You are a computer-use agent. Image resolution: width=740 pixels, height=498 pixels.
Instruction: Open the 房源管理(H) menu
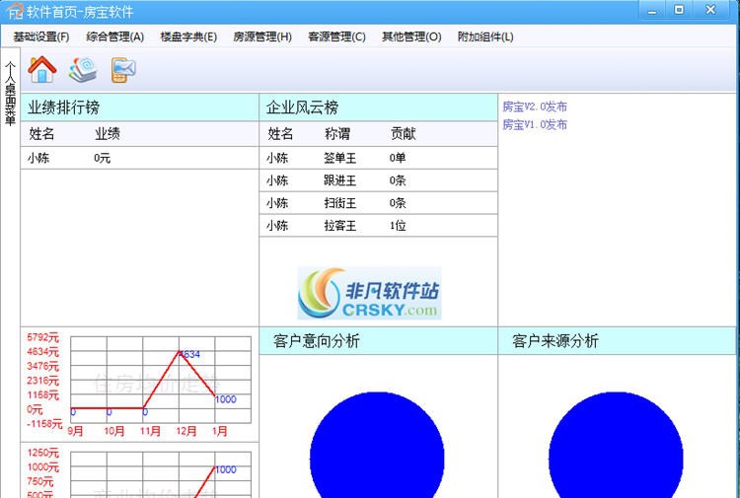262,36
